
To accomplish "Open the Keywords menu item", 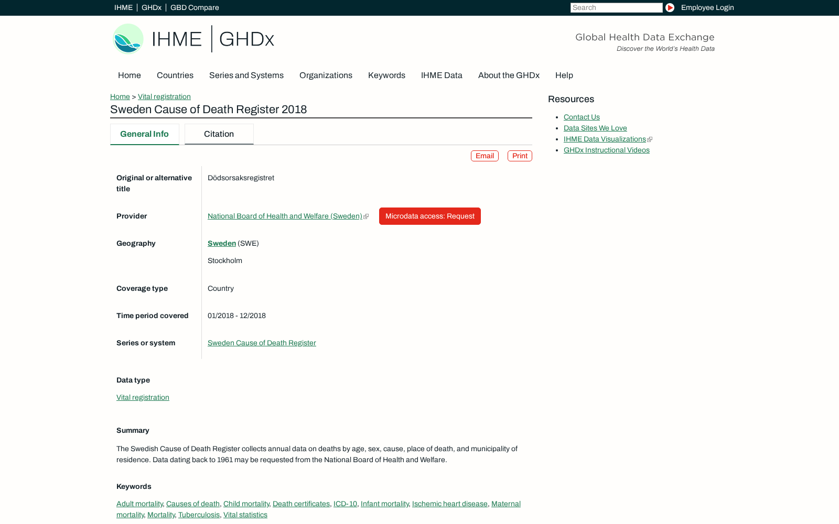I will (386, 75).
